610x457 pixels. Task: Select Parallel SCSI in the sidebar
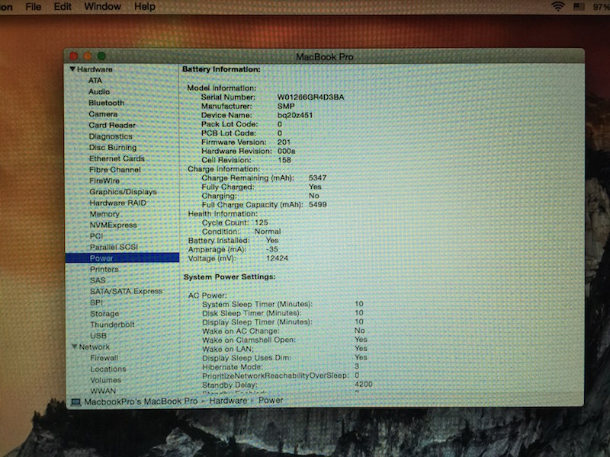114,247
